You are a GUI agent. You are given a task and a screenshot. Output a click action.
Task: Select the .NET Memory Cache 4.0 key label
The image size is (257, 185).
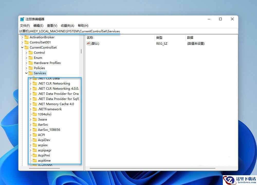click(56, 104)
